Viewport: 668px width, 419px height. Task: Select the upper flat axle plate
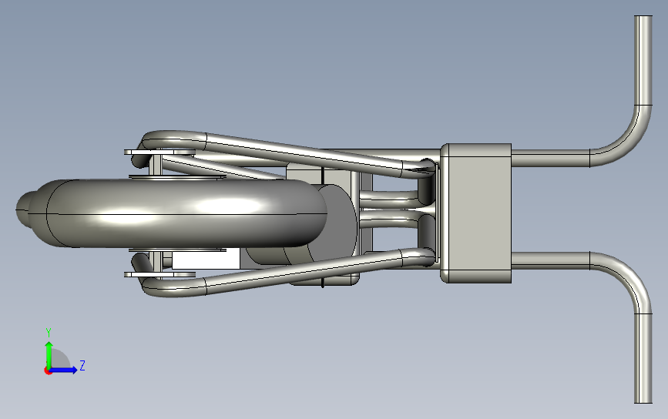(159, 152)
